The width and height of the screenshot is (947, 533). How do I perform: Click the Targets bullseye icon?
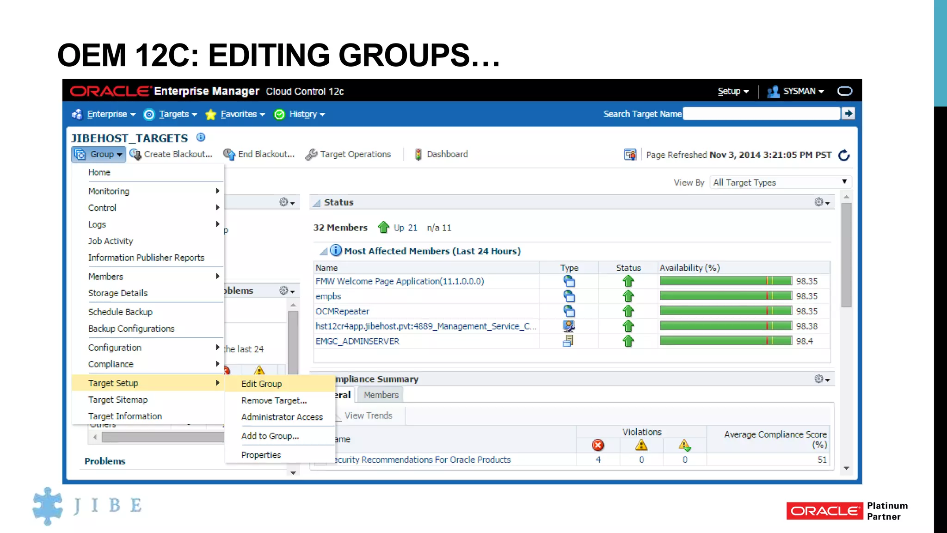[x=149, y=114]
